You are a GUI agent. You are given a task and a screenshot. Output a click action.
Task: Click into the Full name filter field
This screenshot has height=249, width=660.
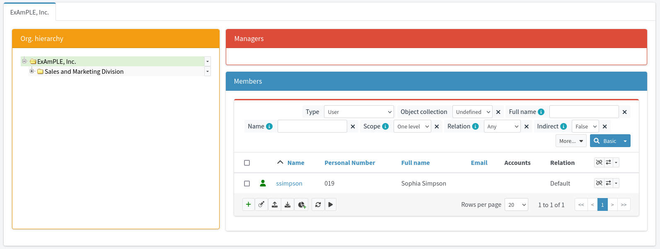pyautogui.click(x=583, y=112)
